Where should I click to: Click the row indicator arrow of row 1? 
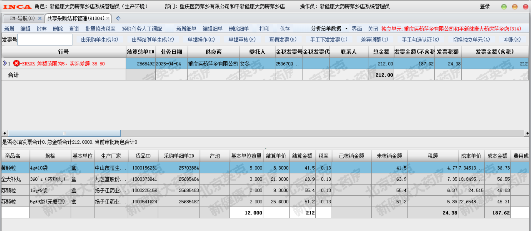pyautogui.click(x=5, y=63)
